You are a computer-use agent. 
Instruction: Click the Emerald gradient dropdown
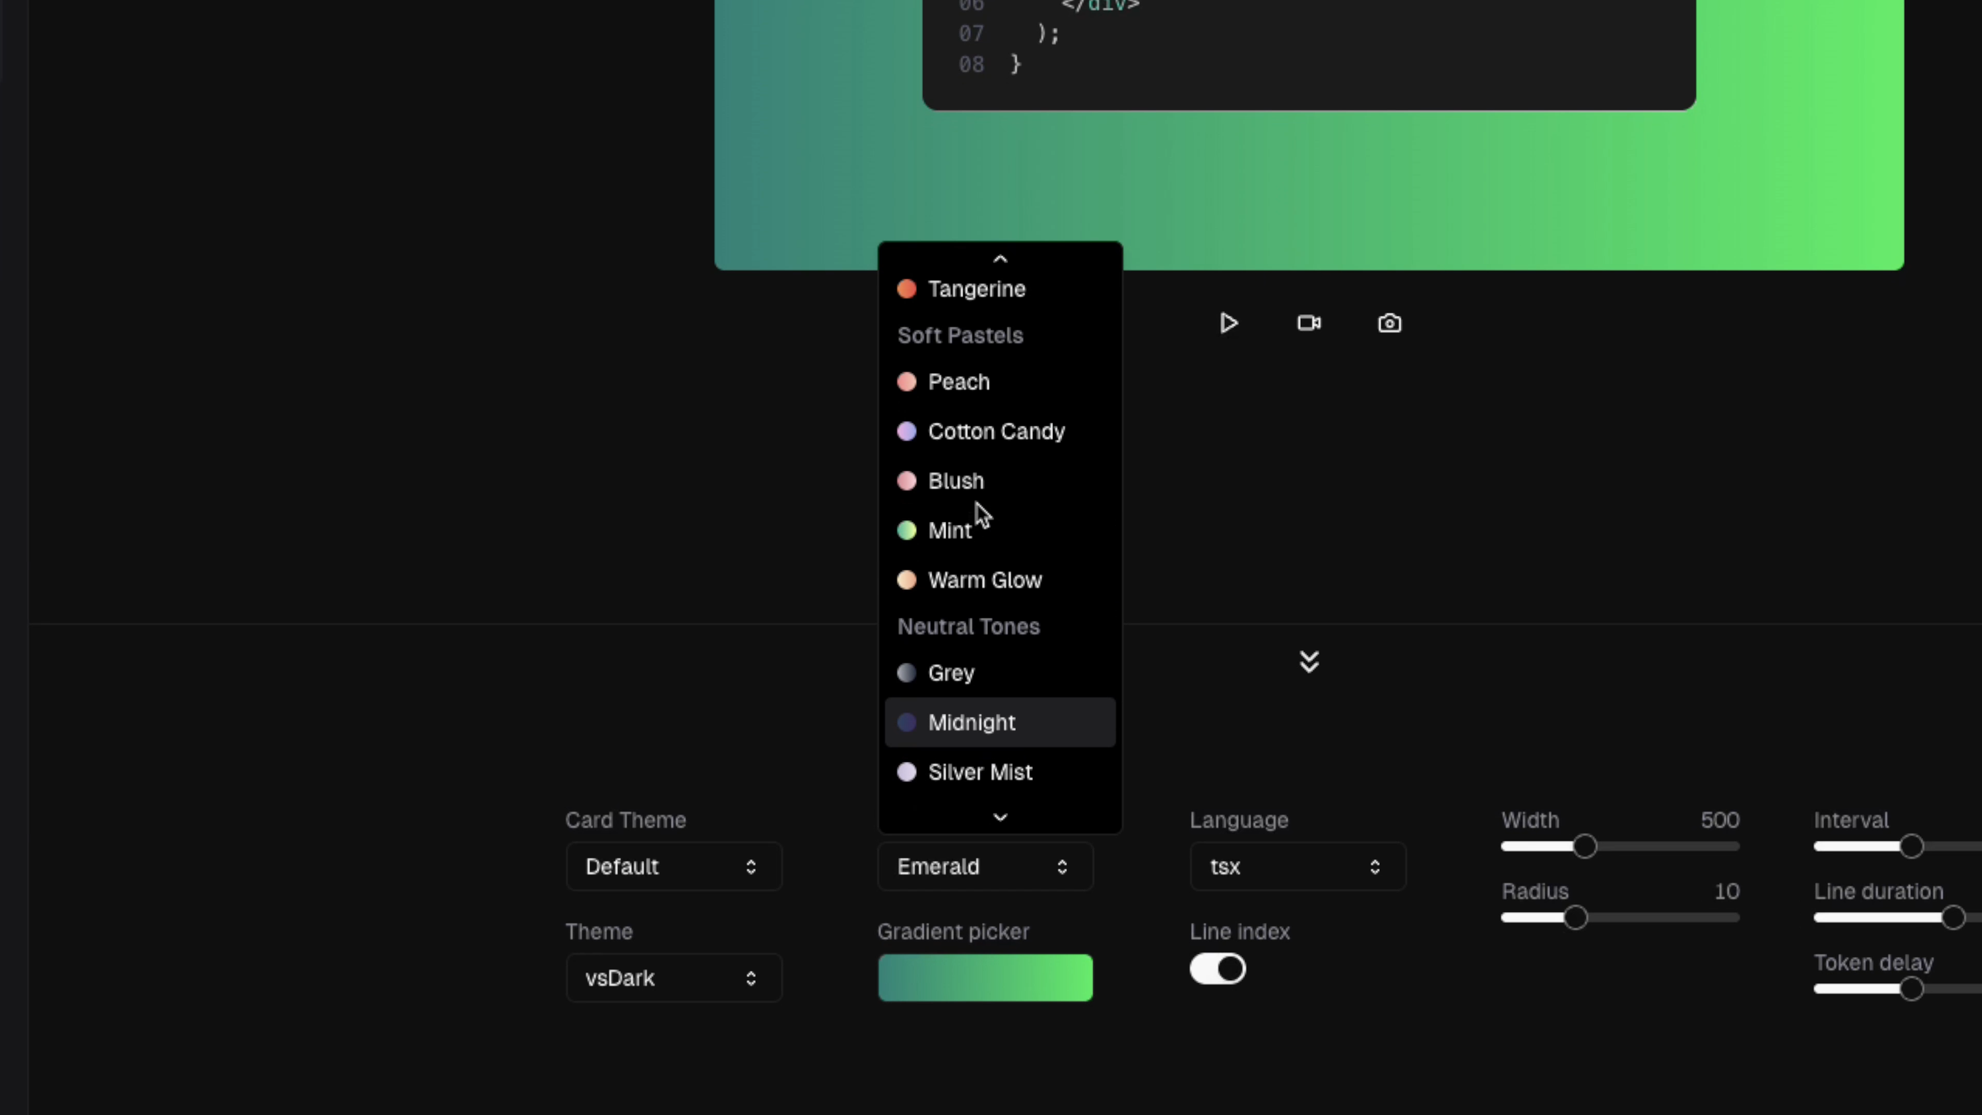point(985,867)
